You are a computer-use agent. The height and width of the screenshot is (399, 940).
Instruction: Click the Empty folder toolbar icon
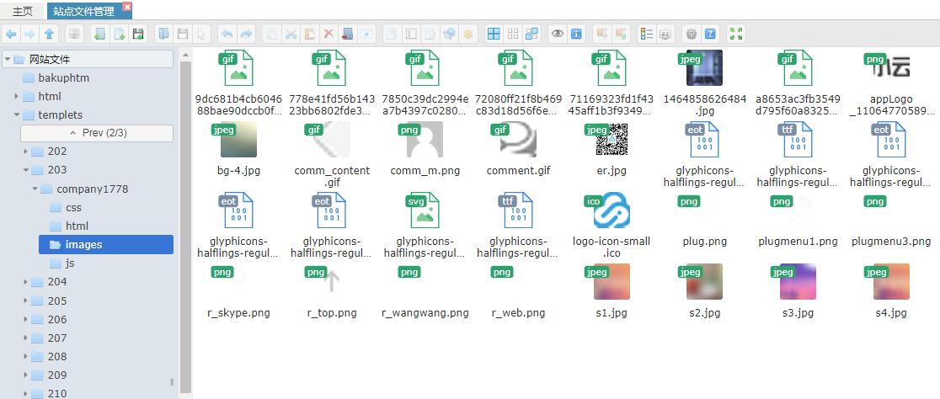(x=348, y=35)
